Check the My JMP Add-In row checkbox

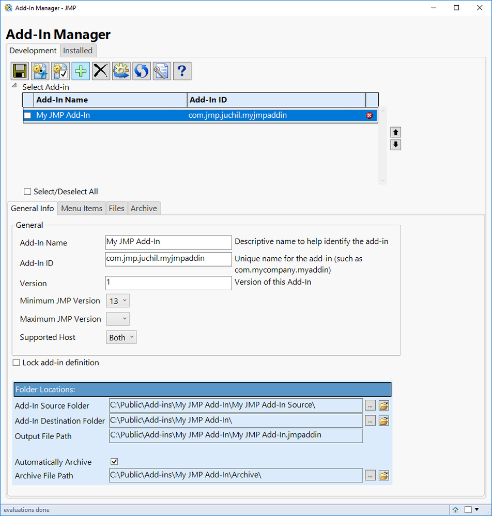click(x=28, y=116)
